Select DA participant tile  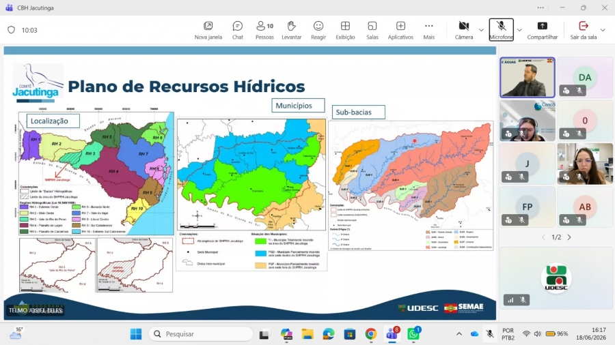coord(585,78)
